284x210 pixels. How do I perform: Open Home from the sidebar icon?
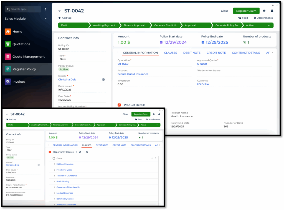(8, 32)
